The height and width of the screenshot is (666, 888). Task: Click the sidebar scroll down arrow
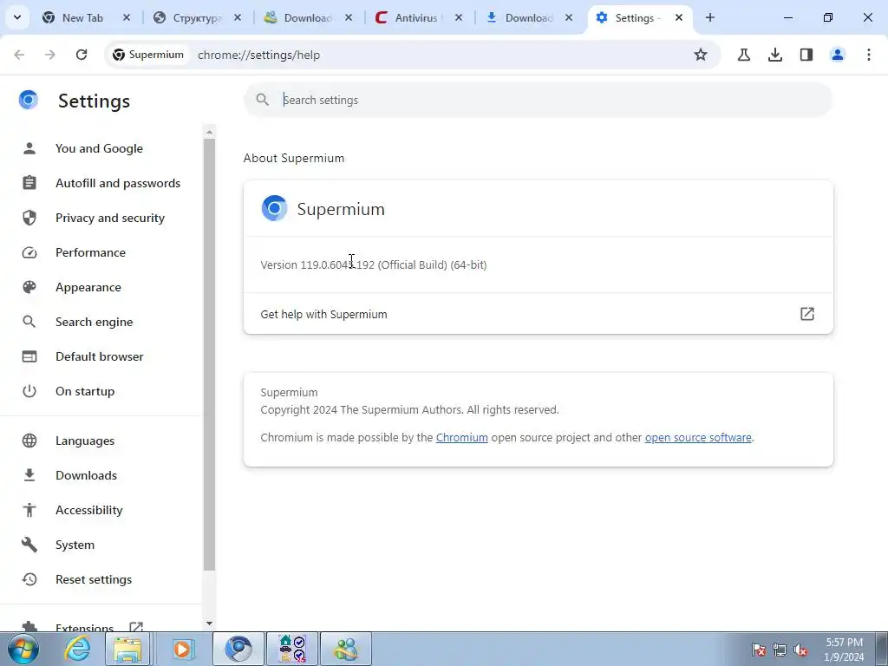point(210,624)
